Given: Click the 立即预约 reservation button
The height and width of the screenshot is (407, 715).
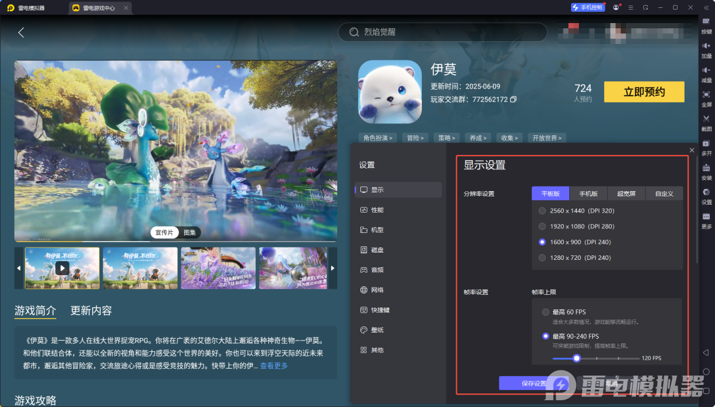Looking at the screenshot, I should click(644, 91).
